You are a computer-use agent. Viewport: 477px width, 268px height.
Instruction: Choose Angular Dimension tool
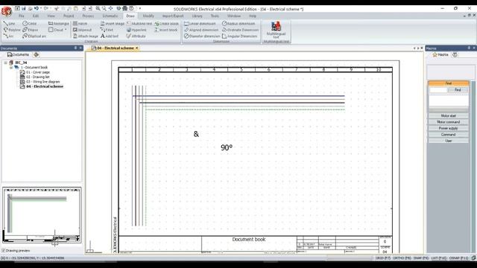tap(240, 36)
